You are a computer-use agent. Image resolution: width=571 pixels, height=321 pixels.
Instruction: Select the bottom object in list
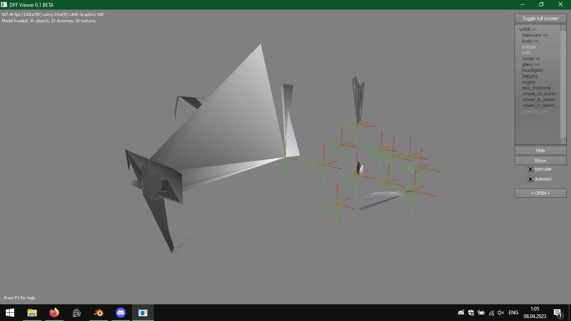coord(529,47)
